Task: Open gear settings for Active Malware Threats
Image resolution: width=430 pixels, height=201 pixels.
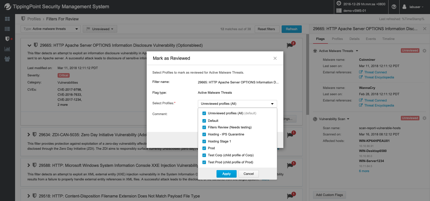Action: [x=424, y=51]
